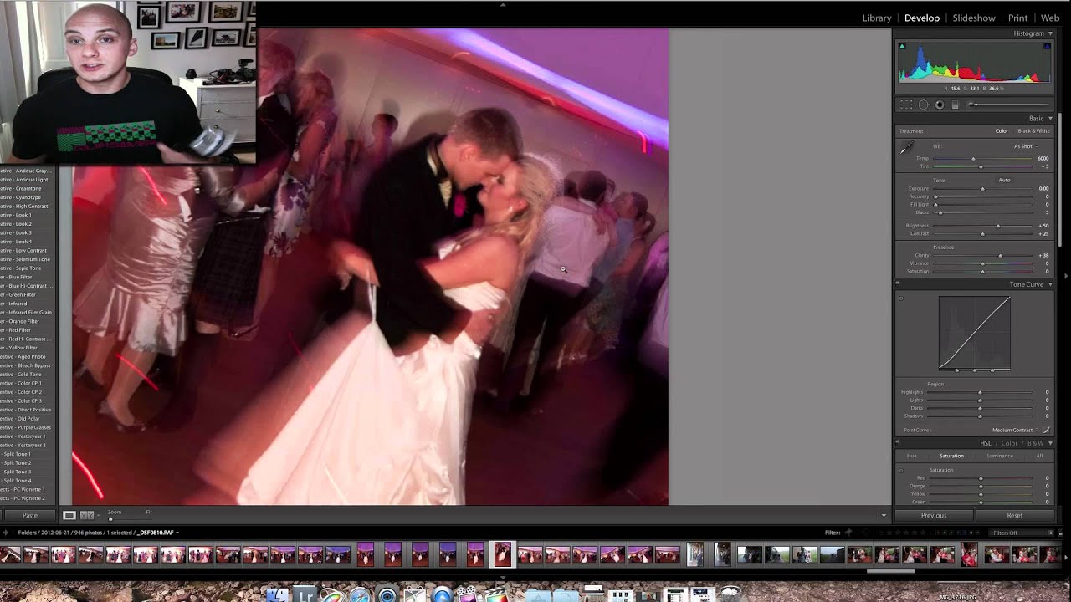1071x602 pixels.
Task: Switch to the Slideshow module
Action: 974,18
